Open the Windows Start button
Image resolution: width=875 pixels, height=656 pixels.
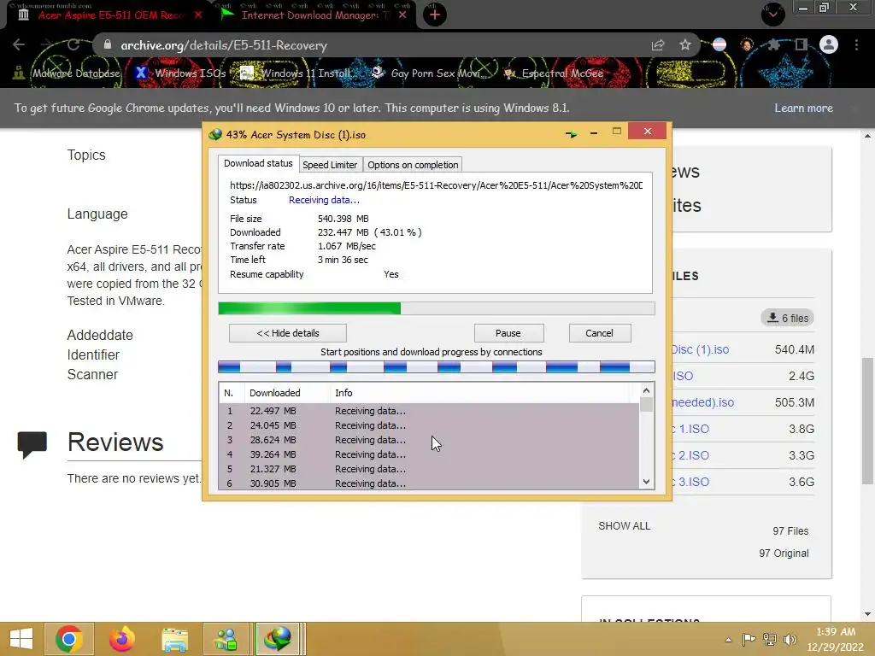[21, 639]
